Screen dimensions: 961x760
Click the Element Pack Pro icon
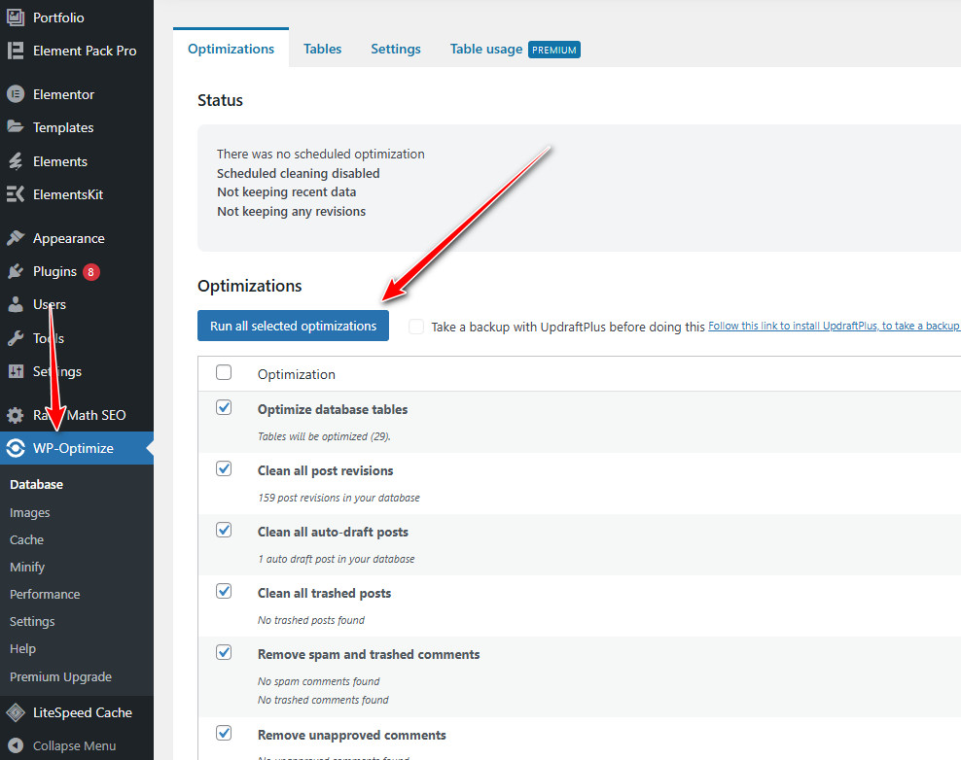point(16,51)
